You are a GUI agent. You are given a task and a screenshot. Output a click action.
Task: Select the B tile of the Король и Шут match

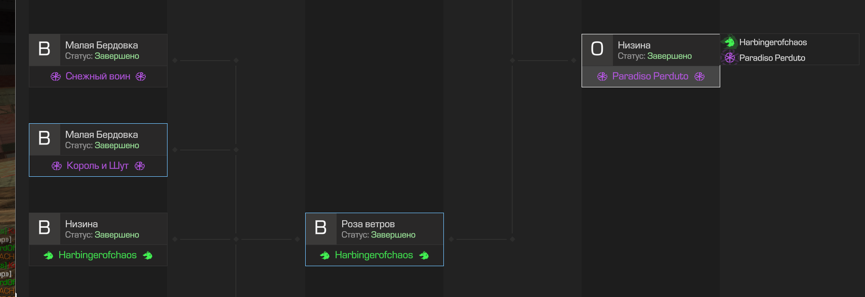[45, 139]
